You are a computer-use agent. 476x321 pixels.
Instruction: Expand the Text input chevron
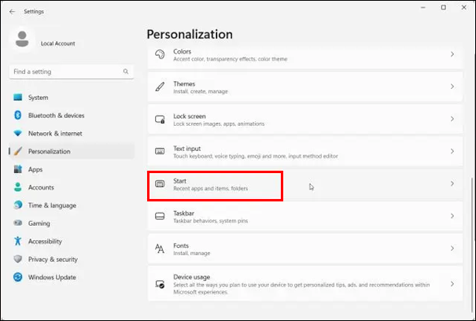click(452, 151)
